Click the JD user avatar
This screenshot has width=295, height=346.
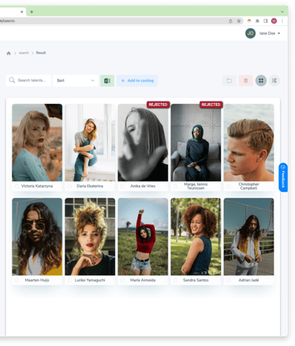coord(250,33)
